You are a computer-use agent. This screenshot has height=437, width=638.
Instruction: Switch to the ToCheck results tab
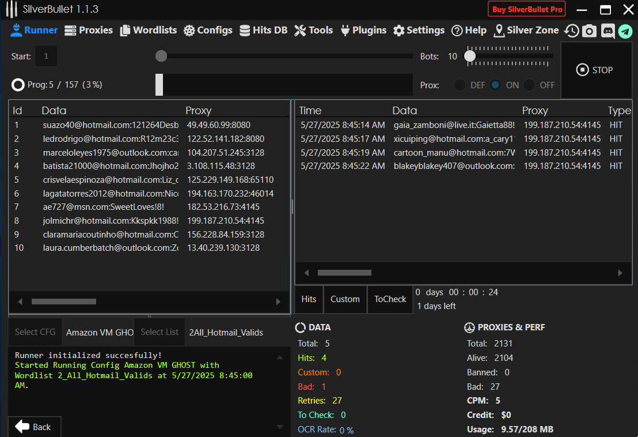coord(390,299)
